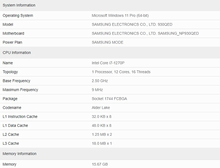Select the 18.0 MB x 1 value

tap(102, 143)
